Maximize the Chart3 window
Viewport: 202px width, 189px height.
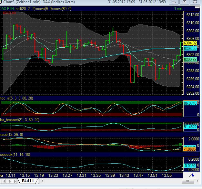(184, 2)
